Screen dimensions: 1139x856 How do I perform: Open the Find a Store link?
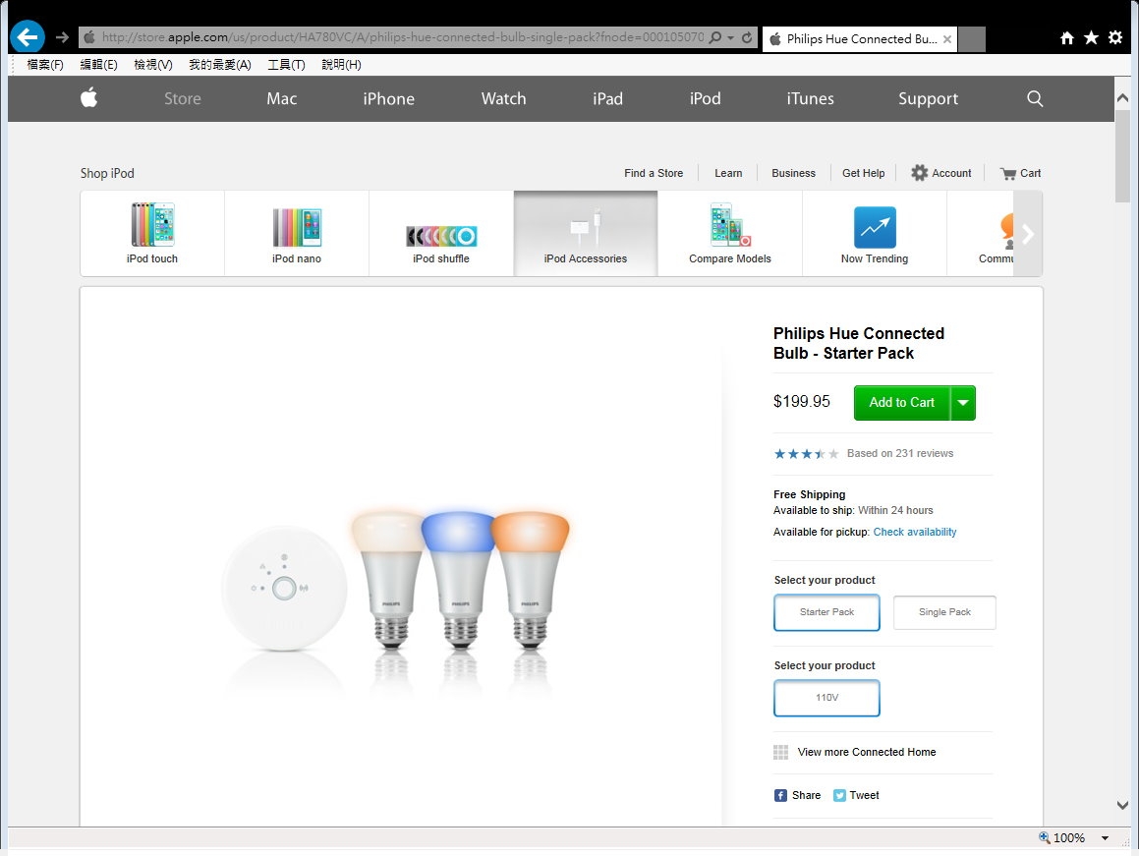(654, 174)
